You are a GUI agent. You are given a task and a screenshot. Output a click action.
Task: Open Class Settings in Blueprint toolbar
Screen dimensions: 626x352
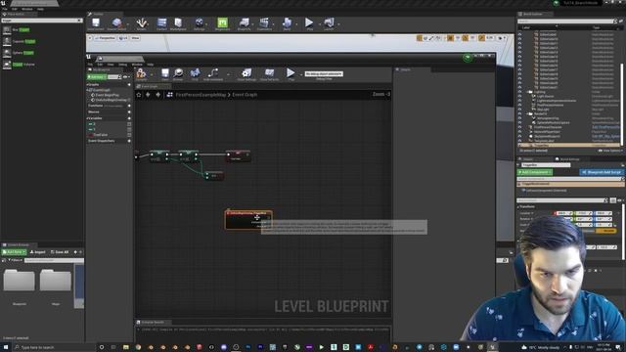pyautogui.click(x=246, y=74)
